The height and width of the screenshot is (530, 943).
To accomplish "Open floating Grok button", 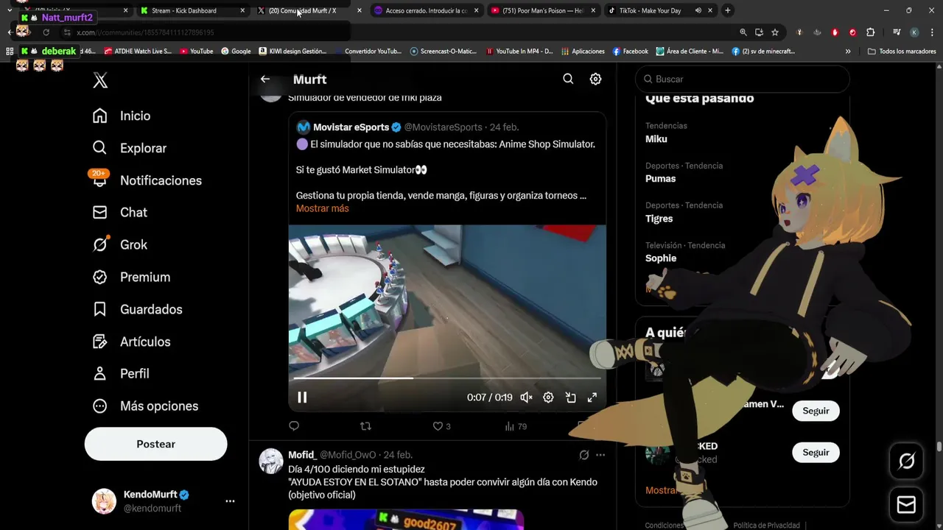I will (x=906, y=462).
